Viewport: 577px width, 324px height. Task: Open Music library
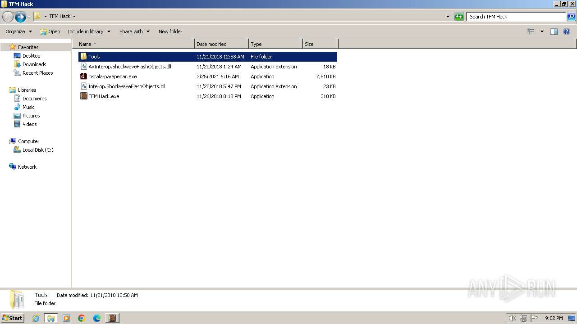click(x=28, y=107)
